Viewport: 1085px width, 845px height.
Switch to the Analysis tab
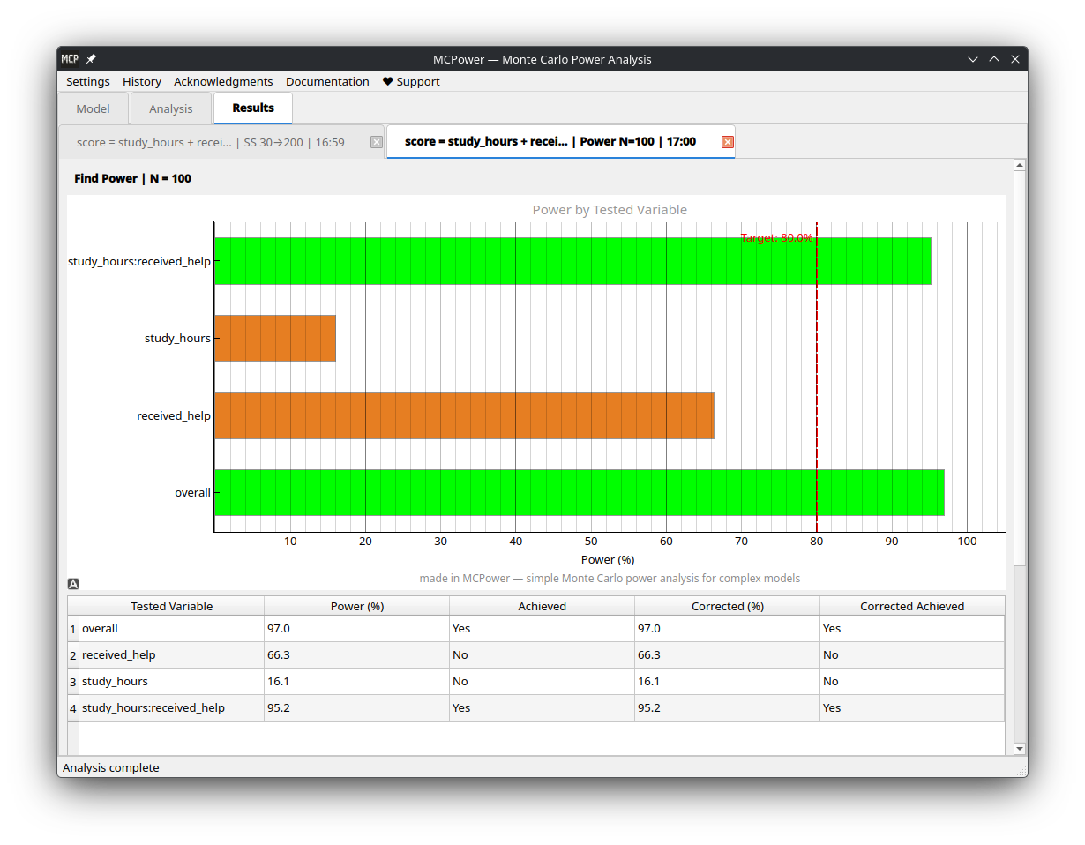(170, 108)
